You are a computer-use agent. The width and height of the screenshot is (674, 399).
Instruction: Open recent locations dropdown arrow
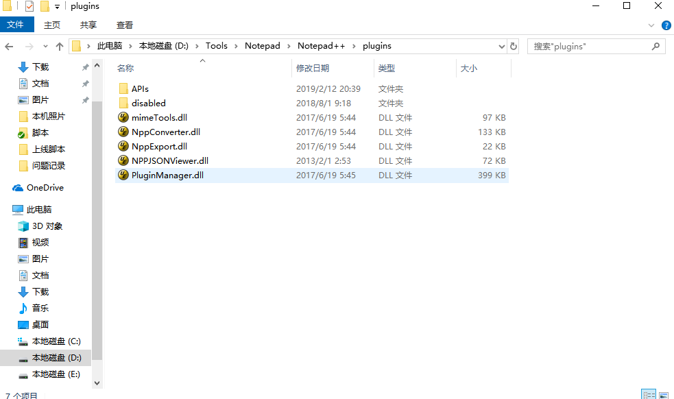[x=45, y=47]
